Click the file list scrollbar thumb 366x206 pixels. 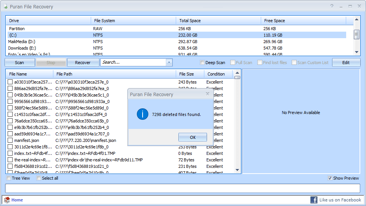(x=238, y=77)
